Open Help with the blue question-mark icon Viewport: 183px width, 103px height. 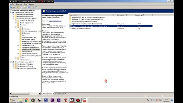click(x=29, y=7)
